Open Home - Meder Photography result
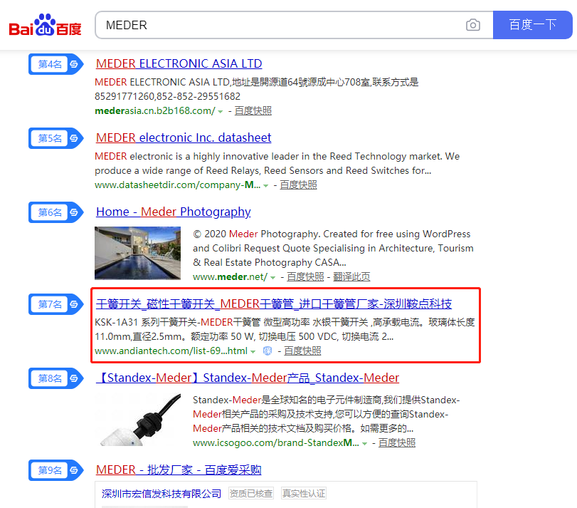Screen dimensions: 577x508 pyautogui.click(x=174, y=212)
